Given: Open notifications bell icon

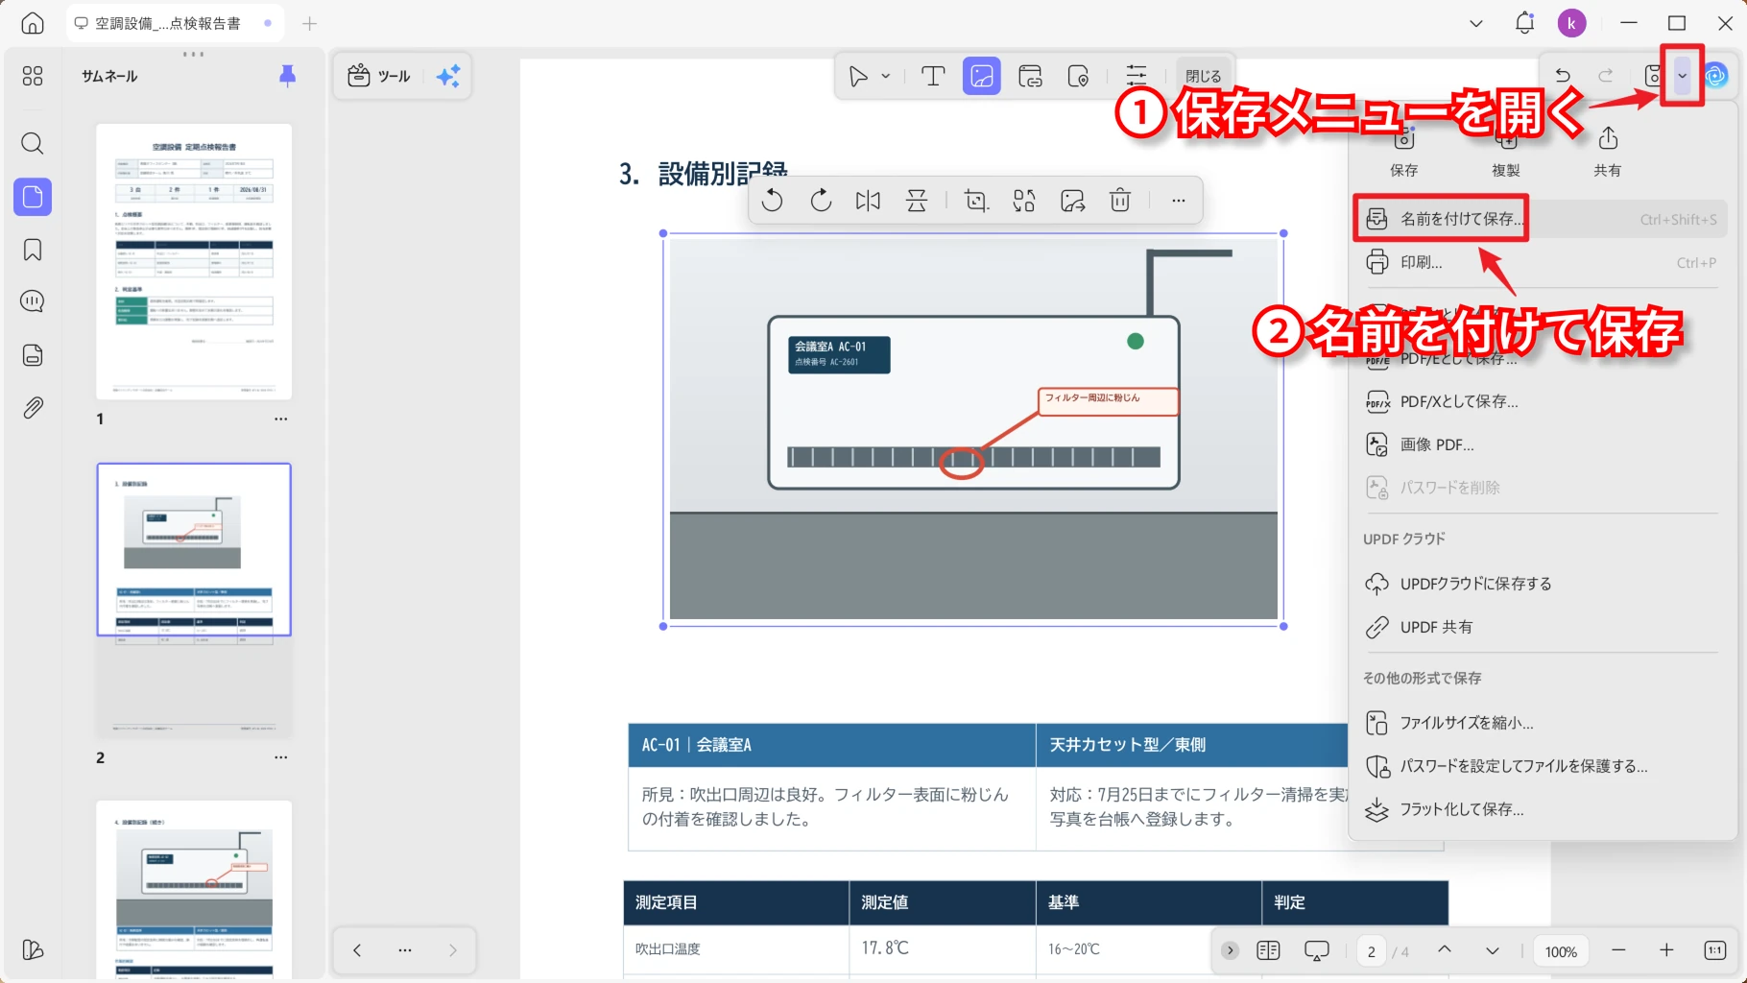Looking at the screenshot, I should tap(1524, 23).
